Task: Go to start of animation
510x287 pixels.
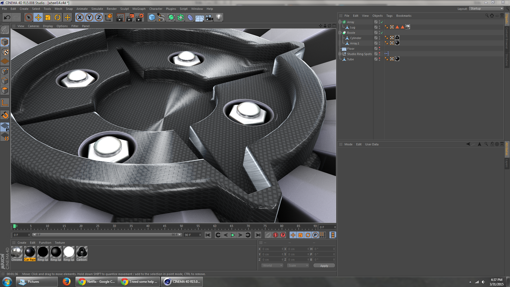Action: 208,235
